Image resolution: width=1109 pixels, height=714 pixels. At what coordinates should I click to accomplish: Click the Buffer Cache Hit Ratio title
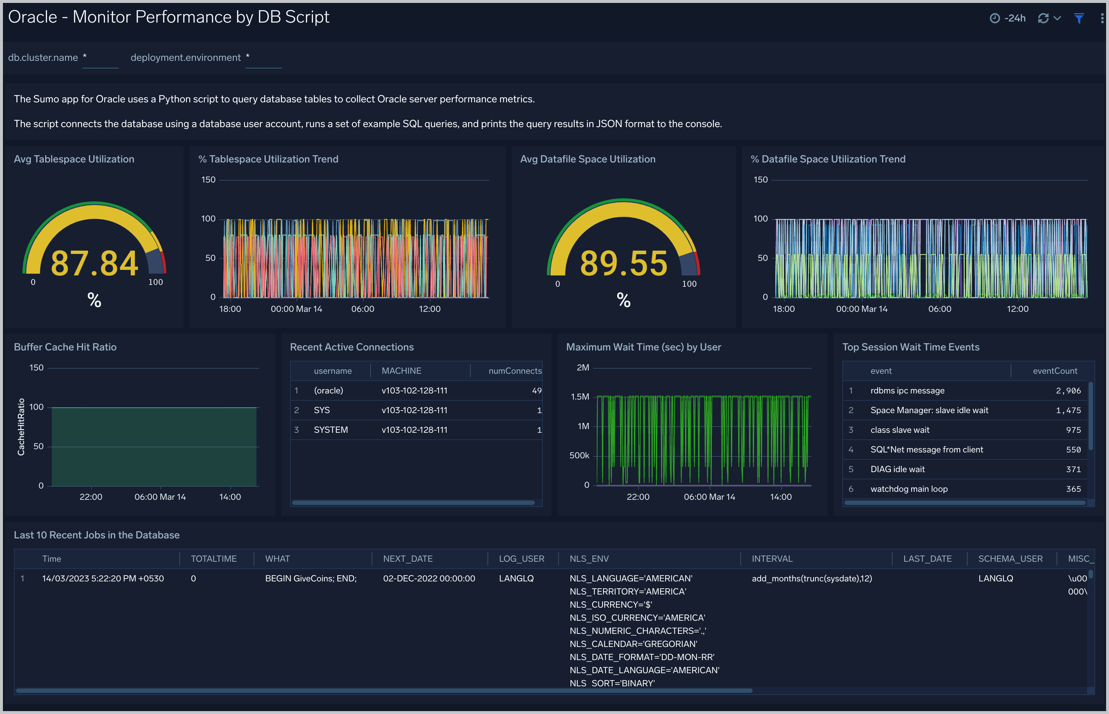tap(65, 347)
